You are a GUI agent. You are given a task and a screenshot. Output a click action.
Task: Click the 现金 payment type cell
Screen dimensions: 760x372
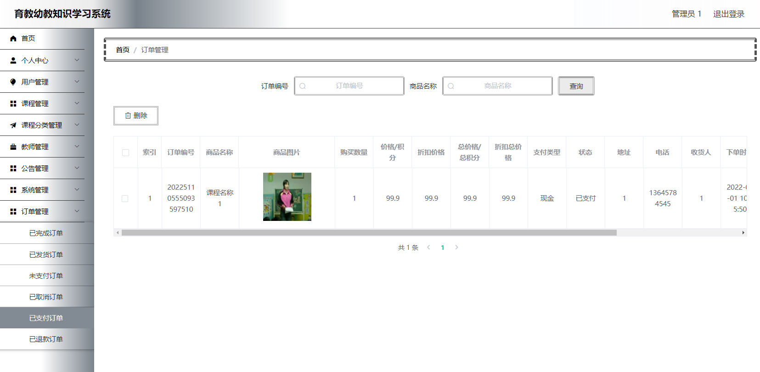(x=547, y=198)
